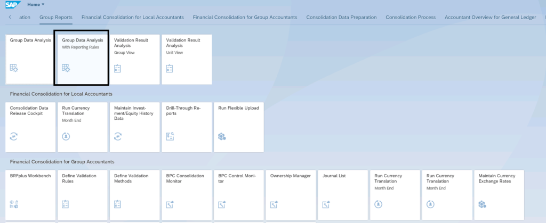Open the Run Flexible Upload tile
546x223 pixels.
pos(239,127)
